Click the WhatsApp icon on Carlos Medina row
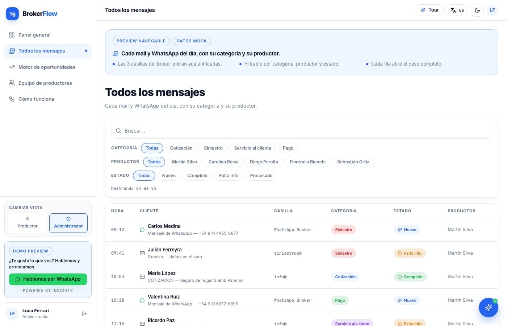The width and height of the screenshot is (507, 326). click(x=142, y=230)
